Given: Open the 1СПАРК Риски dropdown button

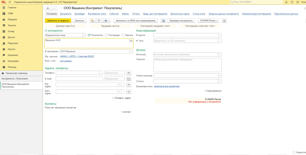Looking at the screenshot, I should point(208,21).
